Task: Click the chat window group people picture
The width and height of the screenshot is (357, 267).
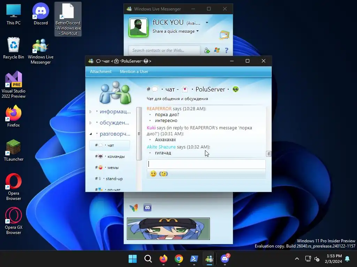Action: click(x=115, y=92)
